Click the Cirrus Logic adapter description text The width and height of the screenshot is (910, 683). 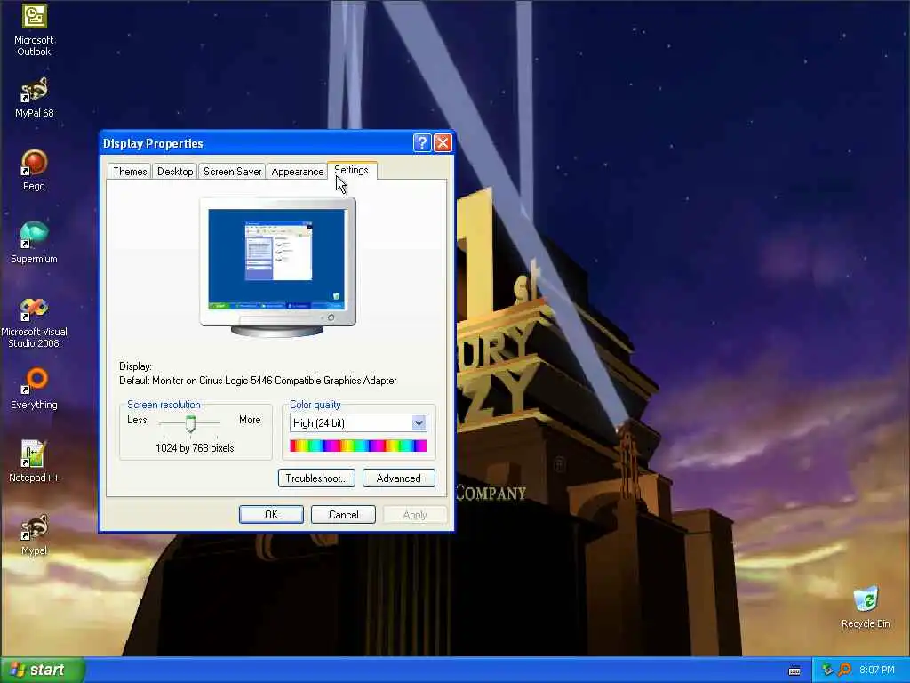[258, 381]
